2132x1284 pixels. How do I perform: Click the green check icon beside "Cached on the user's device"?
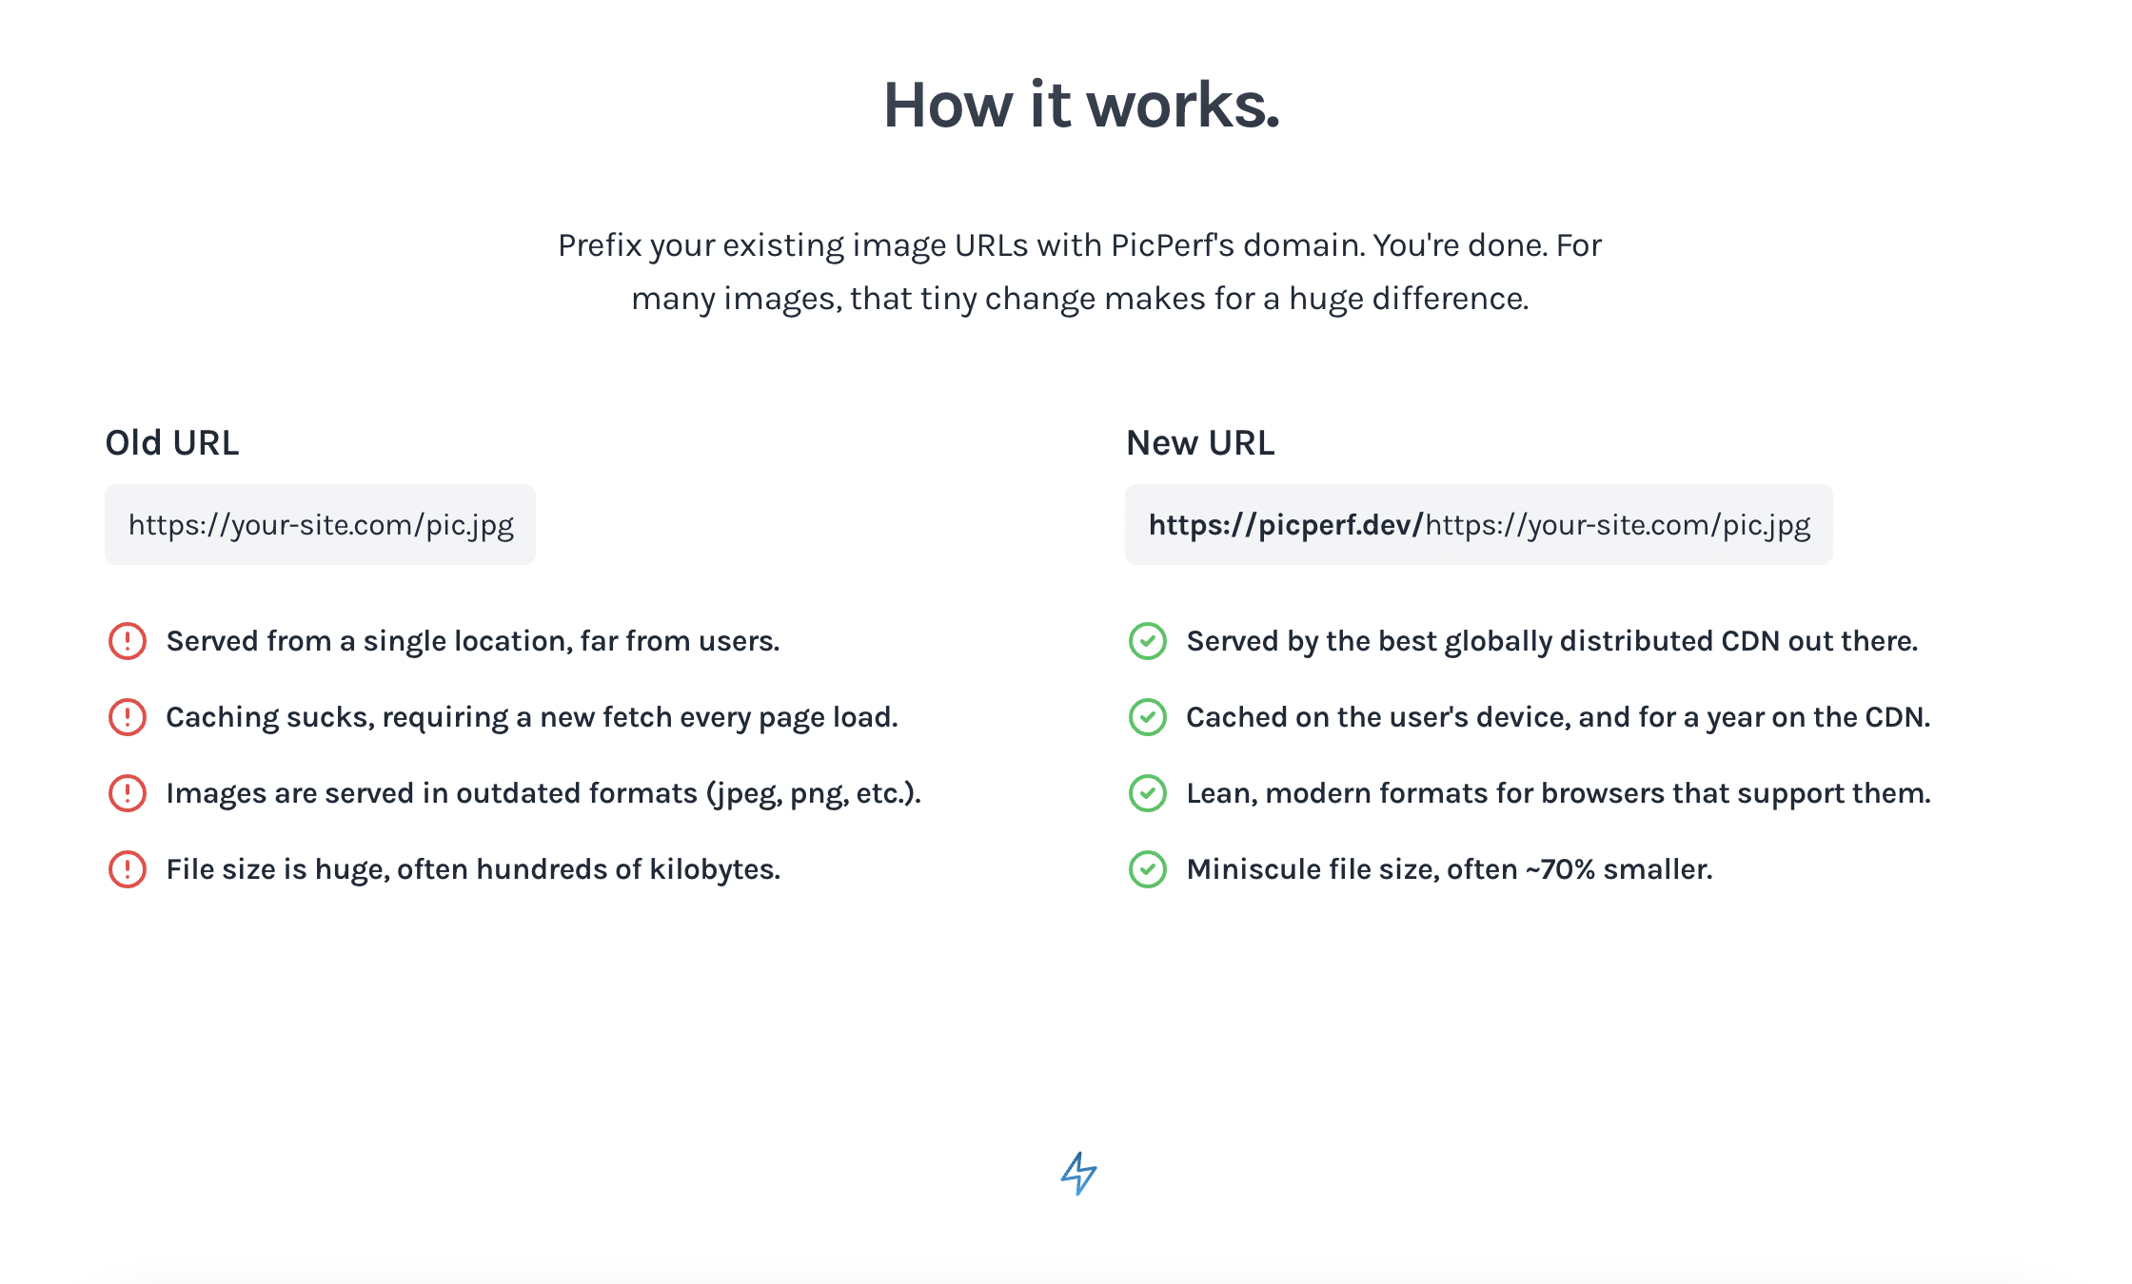1148,717
